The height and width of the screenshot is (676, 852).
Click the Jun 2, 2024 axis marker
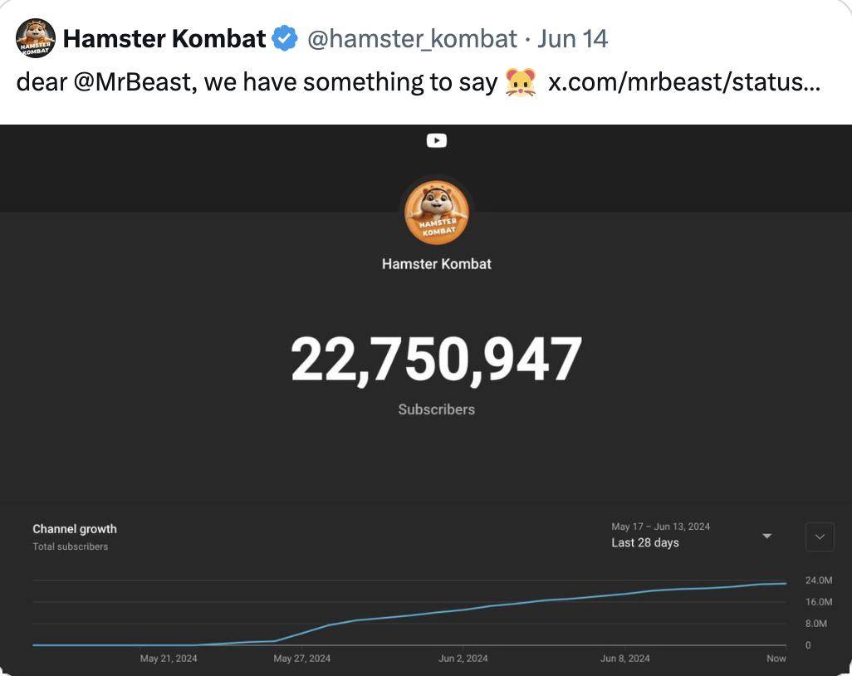pyautogui.click(x=463, y=658)
